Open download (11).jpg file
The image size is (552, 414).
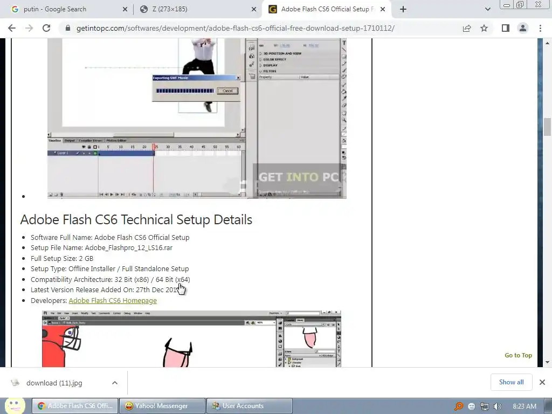[54, 383]
